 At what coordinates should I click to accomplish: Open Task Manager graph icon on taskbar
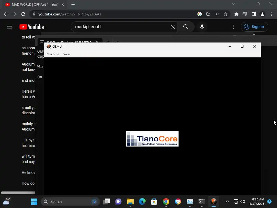click(190, 201)
